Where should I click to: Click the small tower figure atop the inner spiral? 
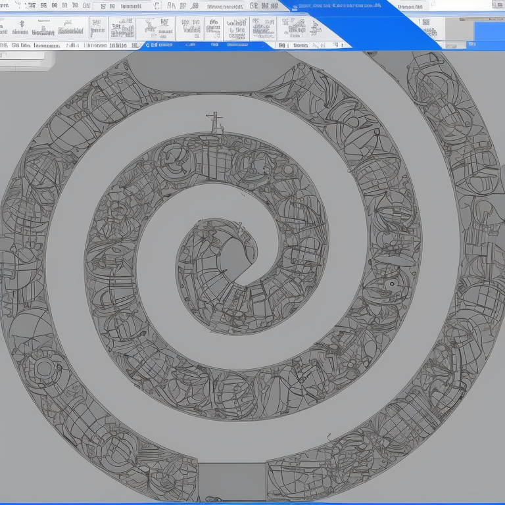(217, 123)
